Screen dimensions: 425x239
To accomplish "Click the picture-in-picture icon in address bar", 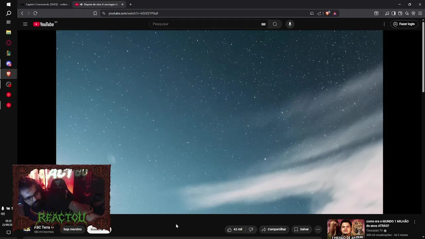I will tap(312, 13).
